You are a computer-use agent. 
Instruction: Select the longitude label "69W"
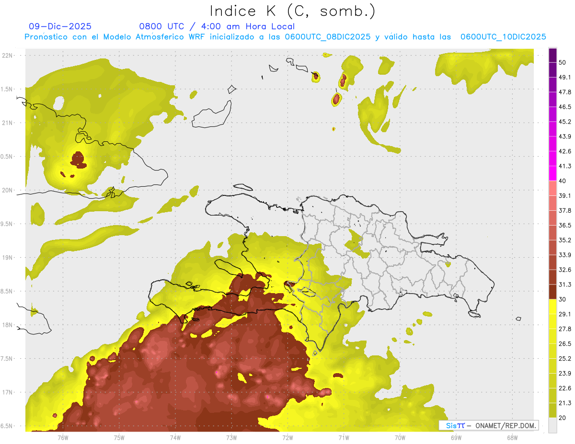click(456, 438)
